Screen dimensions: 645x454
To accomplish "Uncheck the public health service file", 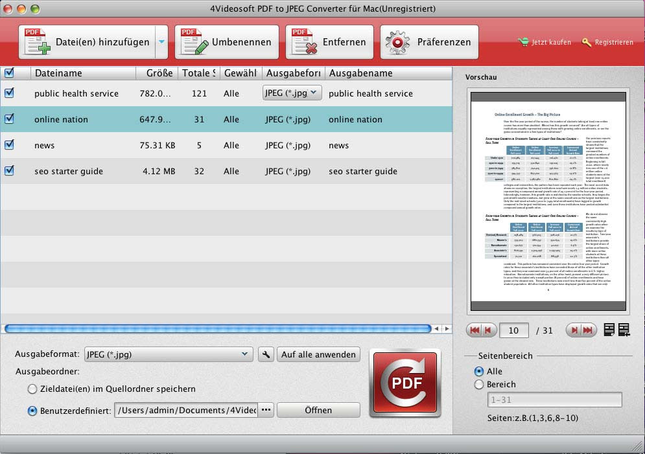I will click(x=9, y=93).
